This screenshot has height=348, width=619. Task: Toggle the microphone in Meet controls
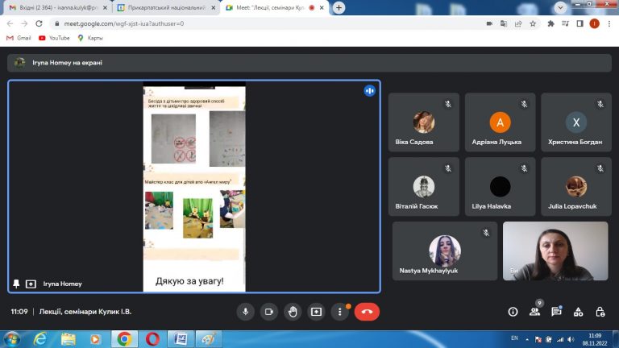coord(245,312)
